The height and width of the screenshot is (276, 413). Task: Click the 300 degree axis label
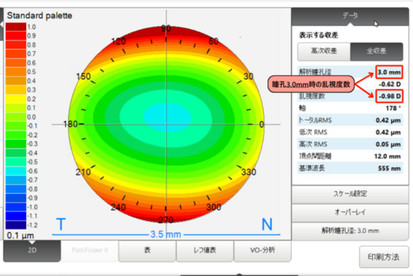(x=214, y=207)
